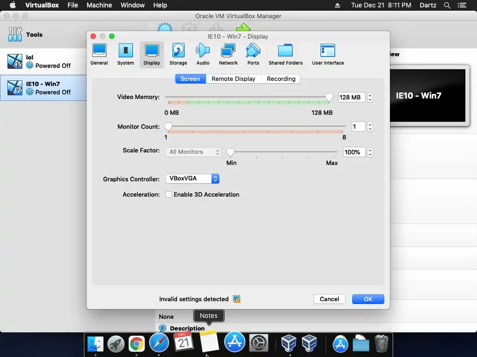Switch to the Recording tab
Image resolution: width=477 pixels, height=357 pixels.
point(281,79)
